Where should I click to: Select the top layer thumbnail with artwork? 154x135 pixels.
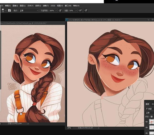(x=152, y=122)
